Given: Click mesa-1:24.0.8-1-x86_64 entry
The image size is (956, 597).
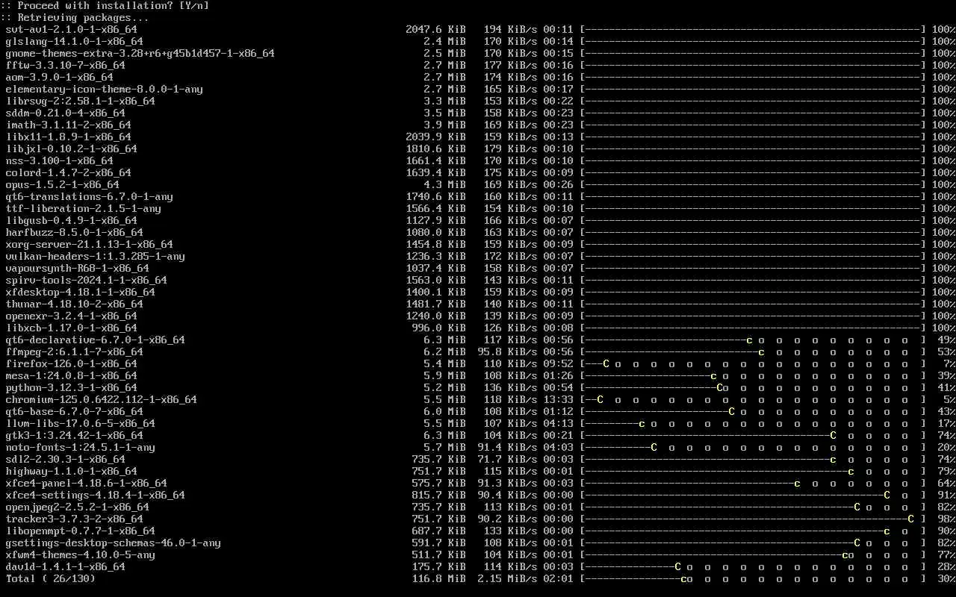Looking at the screenshot, I should click(72, 376).
